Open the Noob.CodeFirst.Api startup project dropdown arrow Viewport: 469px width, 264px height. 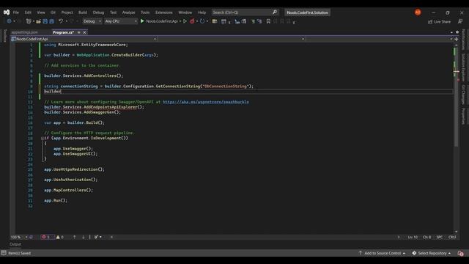180,21
